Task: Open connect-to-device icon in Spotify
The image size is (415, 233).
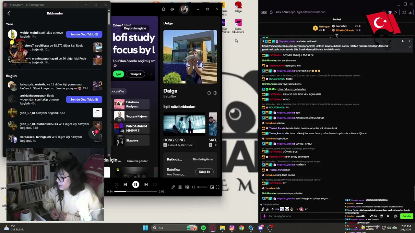Action: [187, 187]
